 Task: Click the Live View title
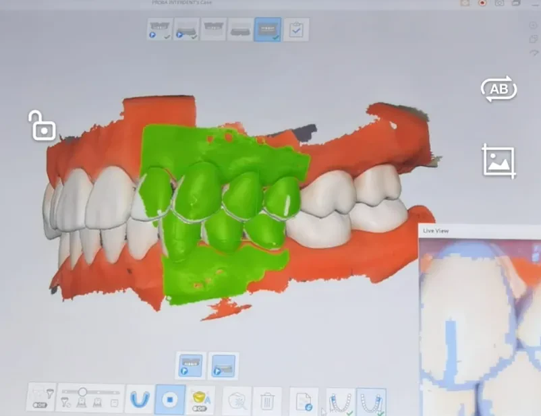(436, 231)
